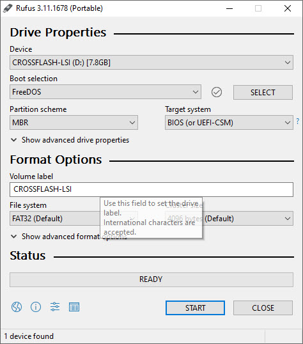Click the Rufus USB title bar icon
Screen dimensions: 303x344
click(8, 8)
